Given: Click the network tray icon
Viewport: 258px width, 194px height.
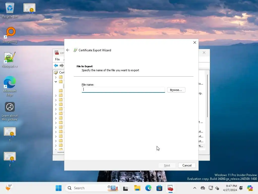Looking at the screenshot, I should point(211,188).
